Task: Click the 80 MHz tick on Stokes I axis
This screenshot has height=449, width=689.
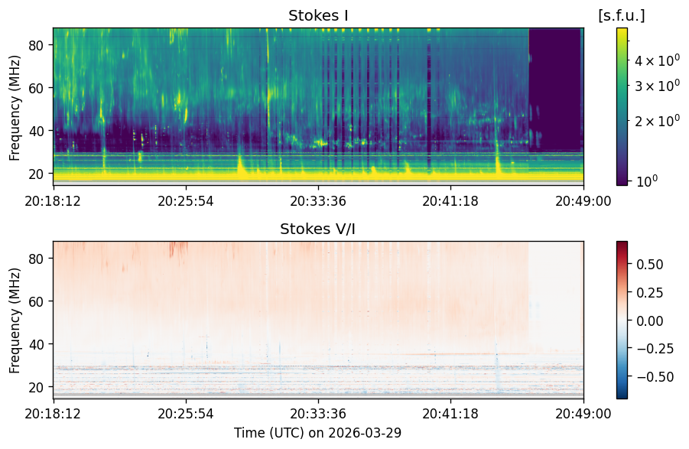Action: tap(37, 45)
